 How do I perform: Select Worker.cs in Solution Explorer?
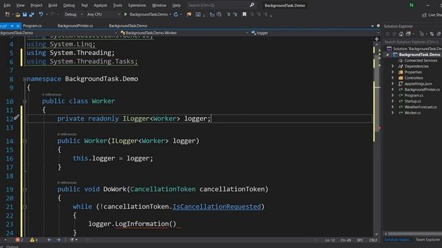(412, 113)
